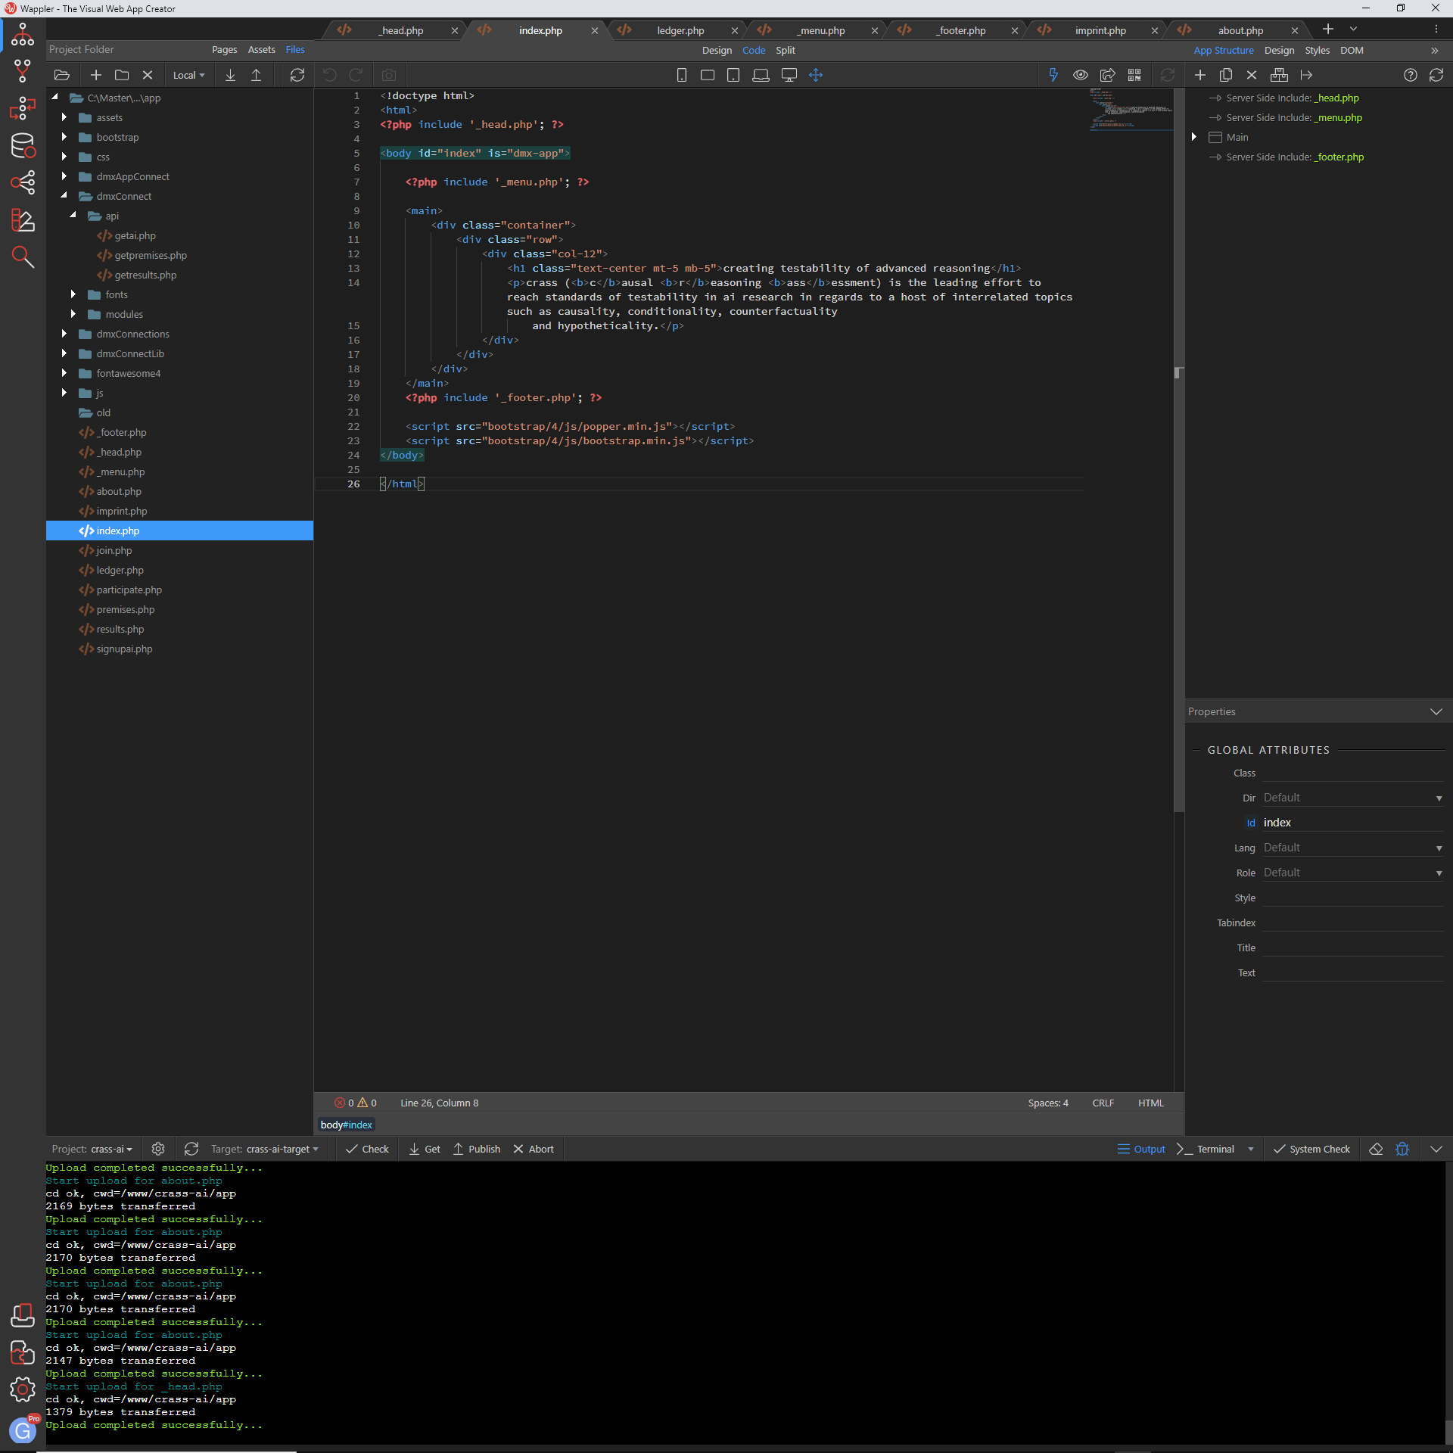Screen dimensions: 1453x1453
Task: Click the Publish button
Action: (477, 1149)
